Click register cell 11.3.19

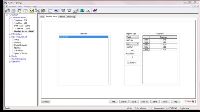pyautogui.click(x=163, y=40)
